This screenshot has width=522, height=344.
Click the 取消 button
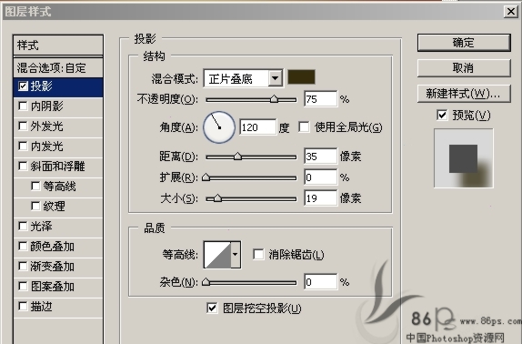(x=464, y=68)
